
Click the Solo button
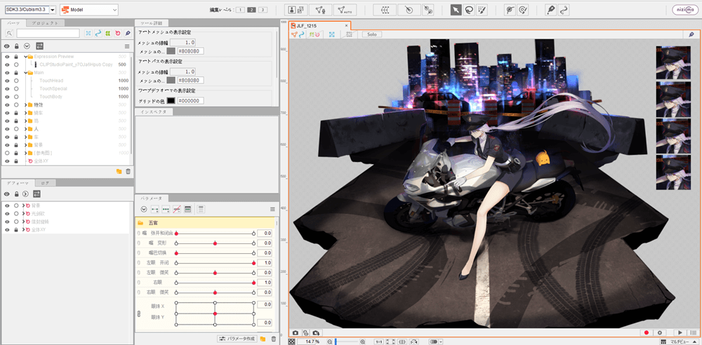pyautogui.click(x=372, y=34)
